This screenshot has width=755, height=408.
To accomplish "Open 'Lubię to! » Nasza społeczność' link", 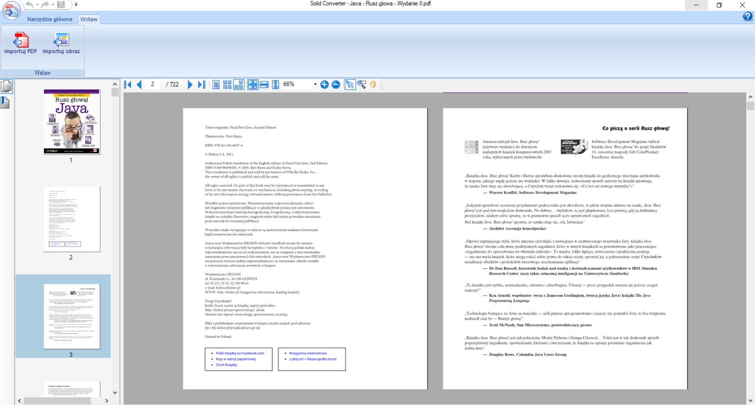I will (313, 359).
